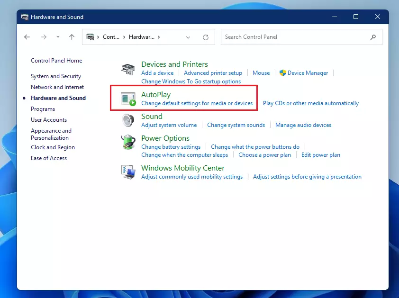Click the Sound speaker icon
The width and height of the screenshot is (399, 298).
(x=128, y=120)
